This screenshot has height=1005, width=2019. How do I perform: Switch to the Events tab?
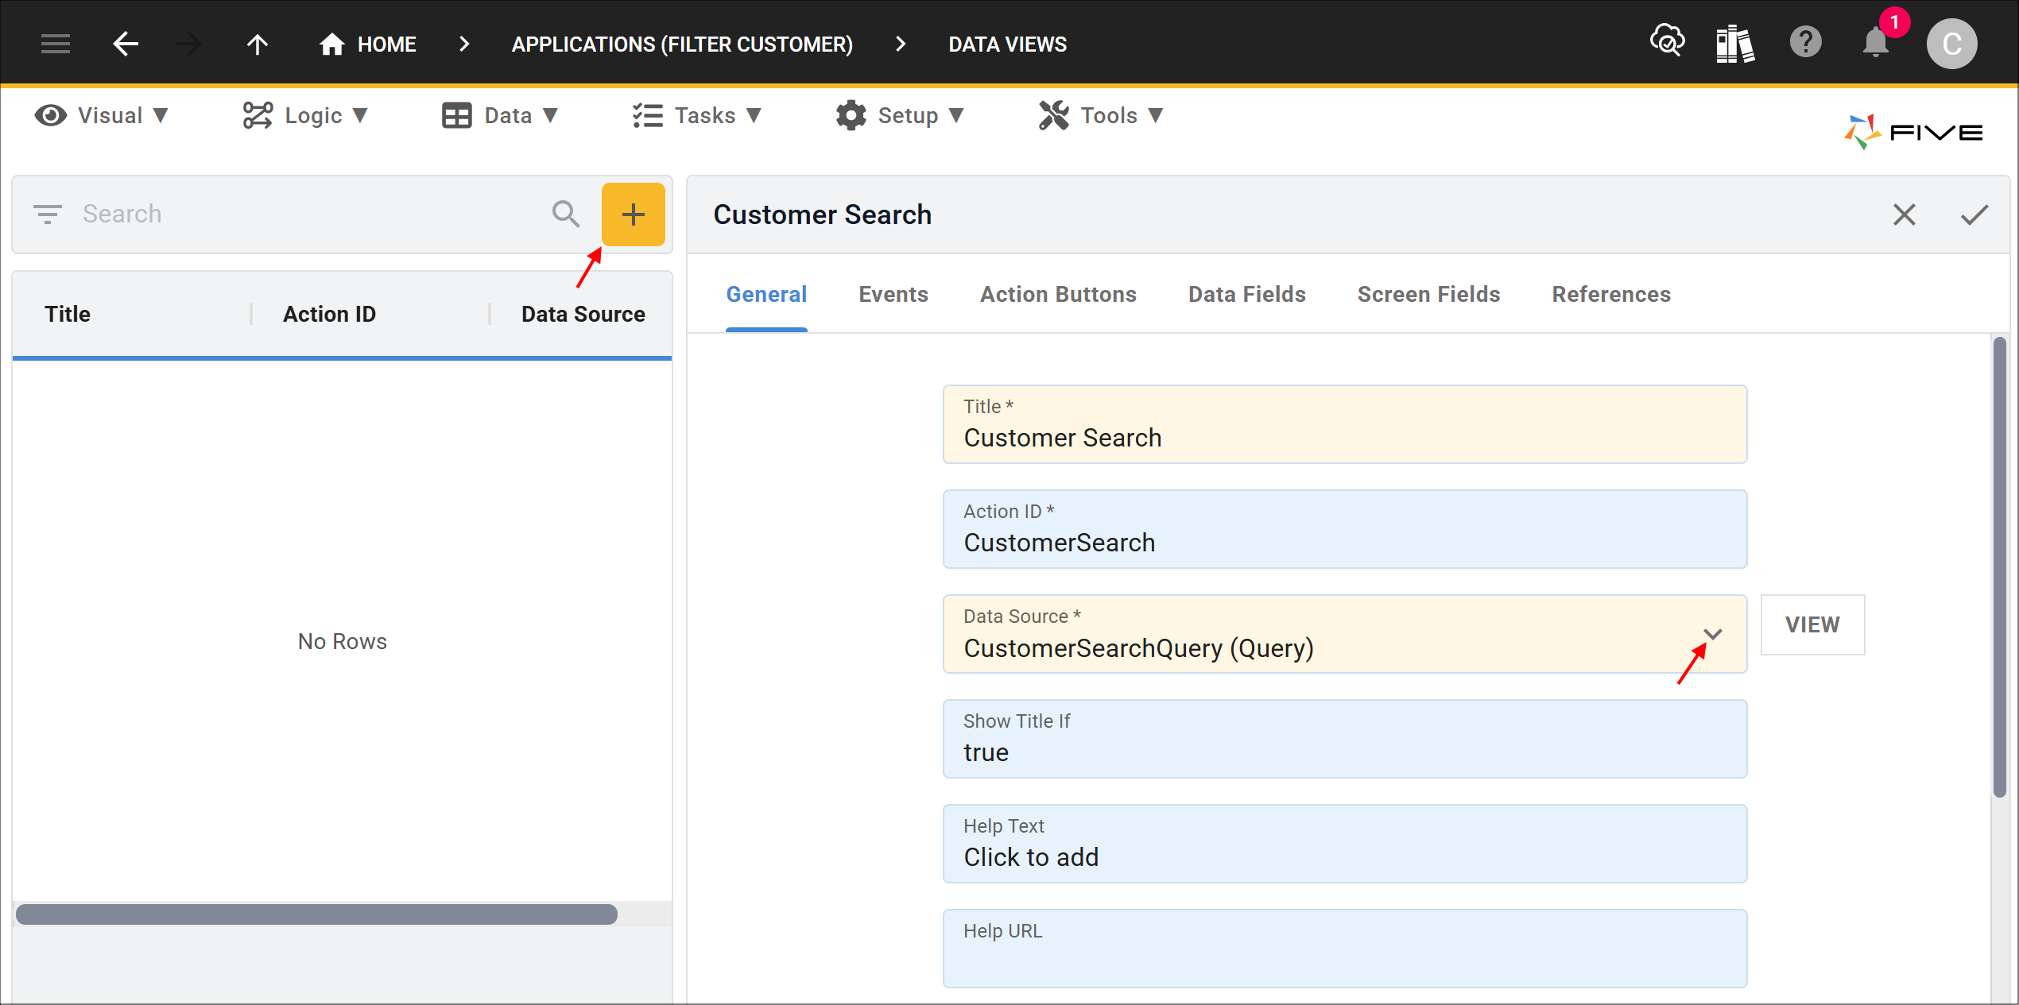coord(893,293)
